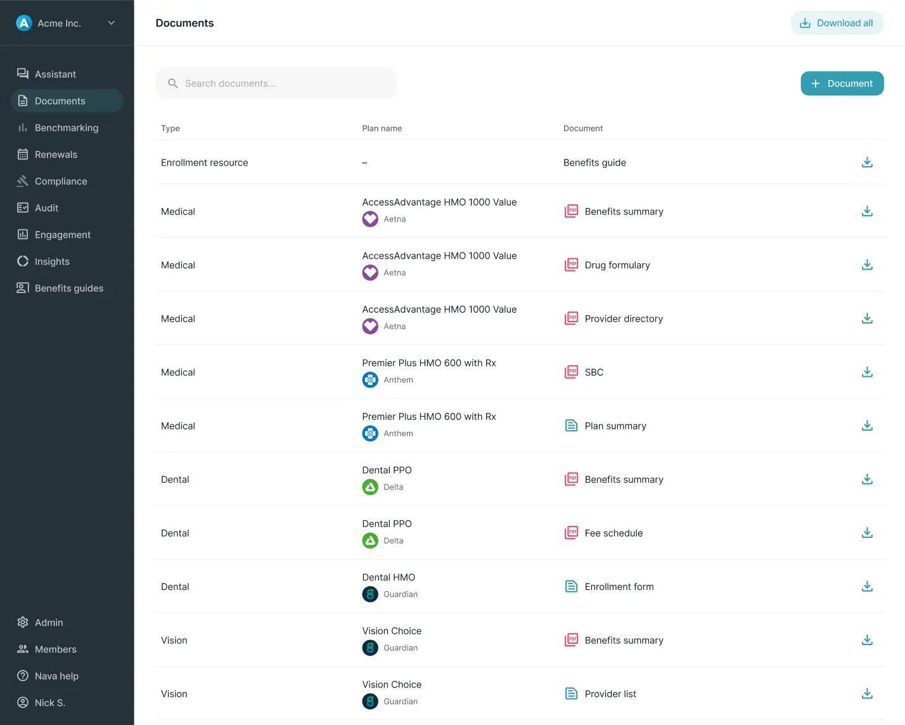Viewport: 905px width, 725px height.
Task: Expand the Acme Inc. company dropdown
Action: (111, 22)
